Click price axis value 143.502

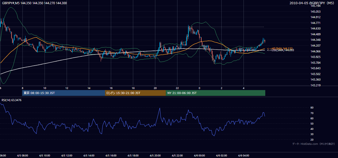pyautogui.click(x=316, y=74)
